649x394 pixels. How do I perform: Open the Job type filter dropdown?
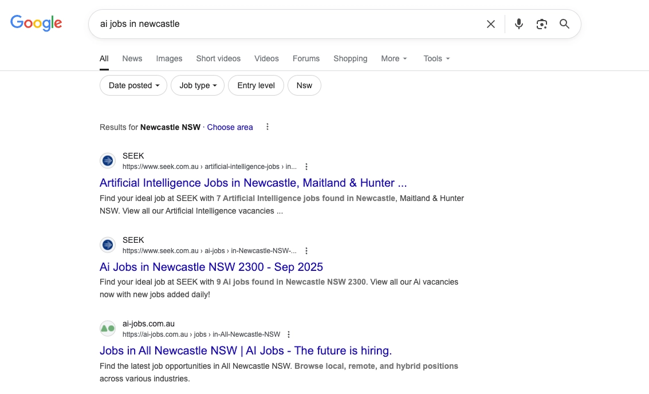point(198,85)
